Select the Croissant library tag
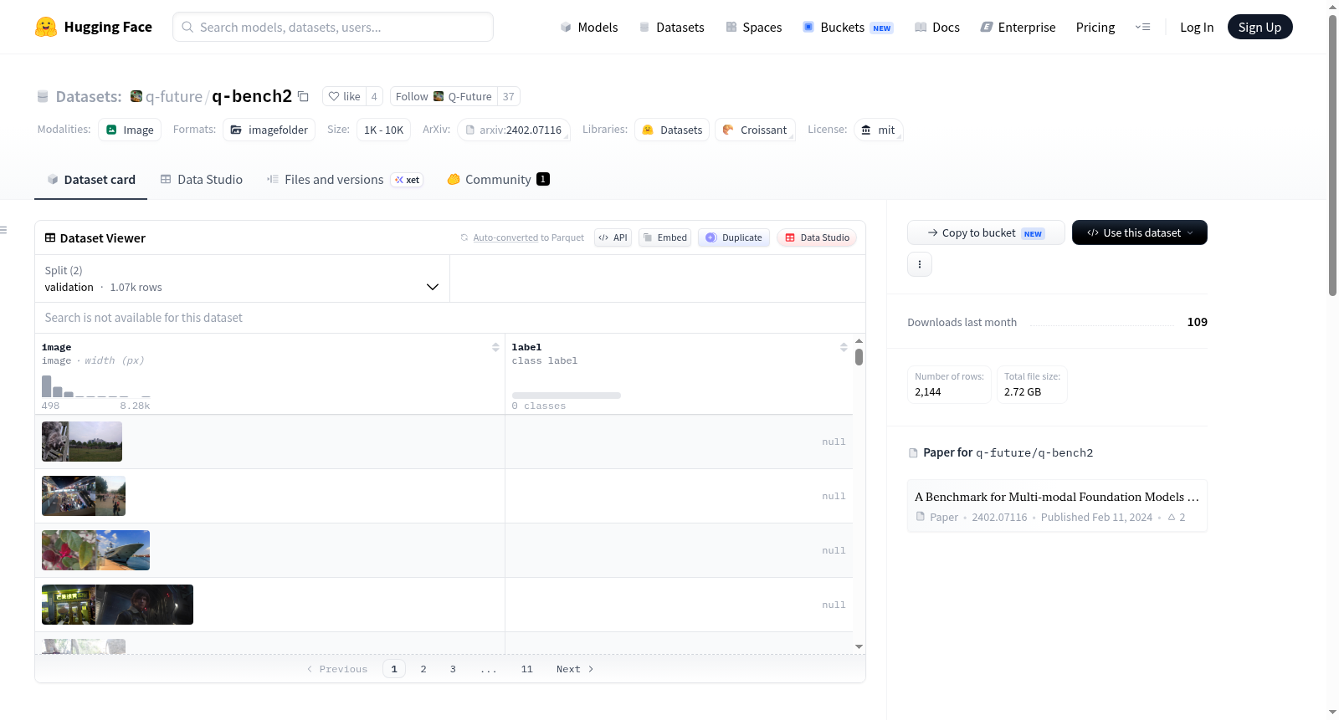Image resolution: width=1339 pixels, height=720 pixels. [755, 130]
